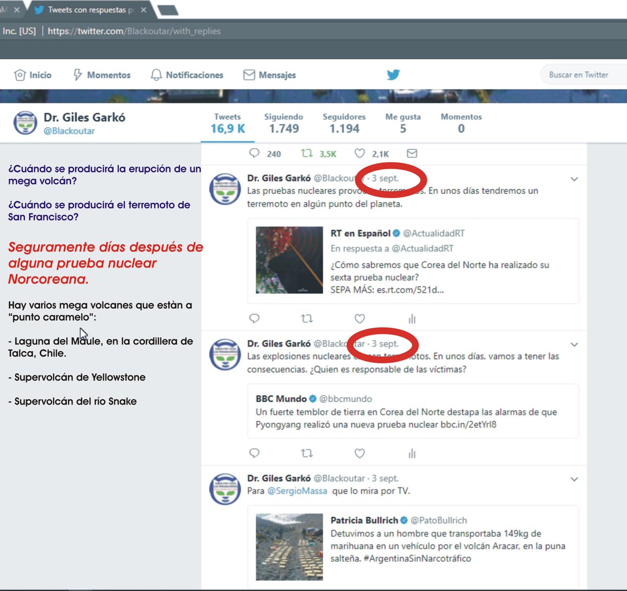Expand options chevron on 'Las pruebas nucleares' tweet
Viewport: 627px width, 591px height.
point(574,179)
